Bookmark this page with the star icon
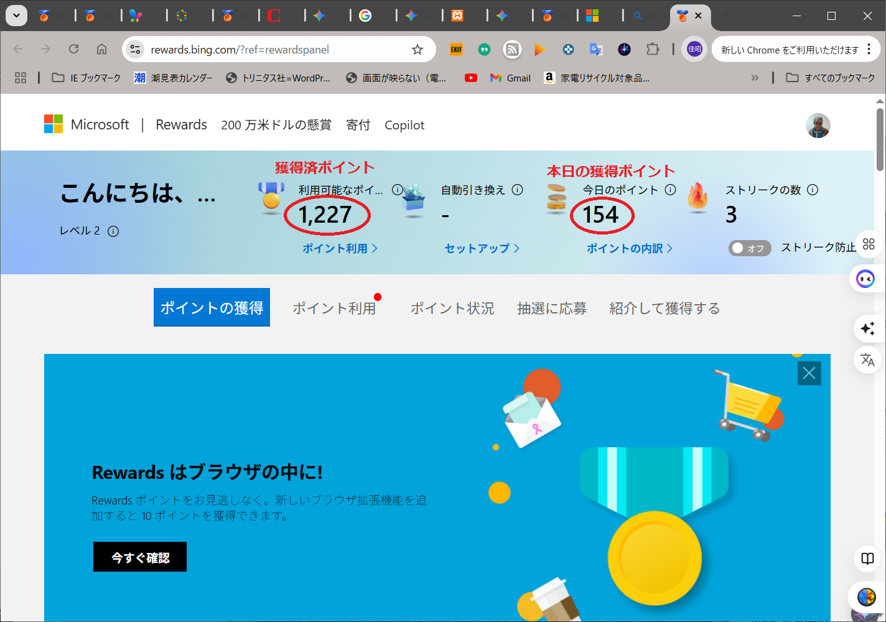886x622 pixels. pyautogui.click(x=417, y=49)
